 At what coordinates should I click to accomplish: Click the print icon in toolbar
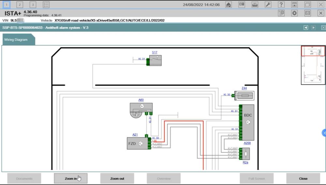[255, 5]
